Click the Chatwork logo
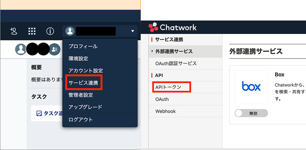Screen dimensions: 306x150 tap(172, 27)
